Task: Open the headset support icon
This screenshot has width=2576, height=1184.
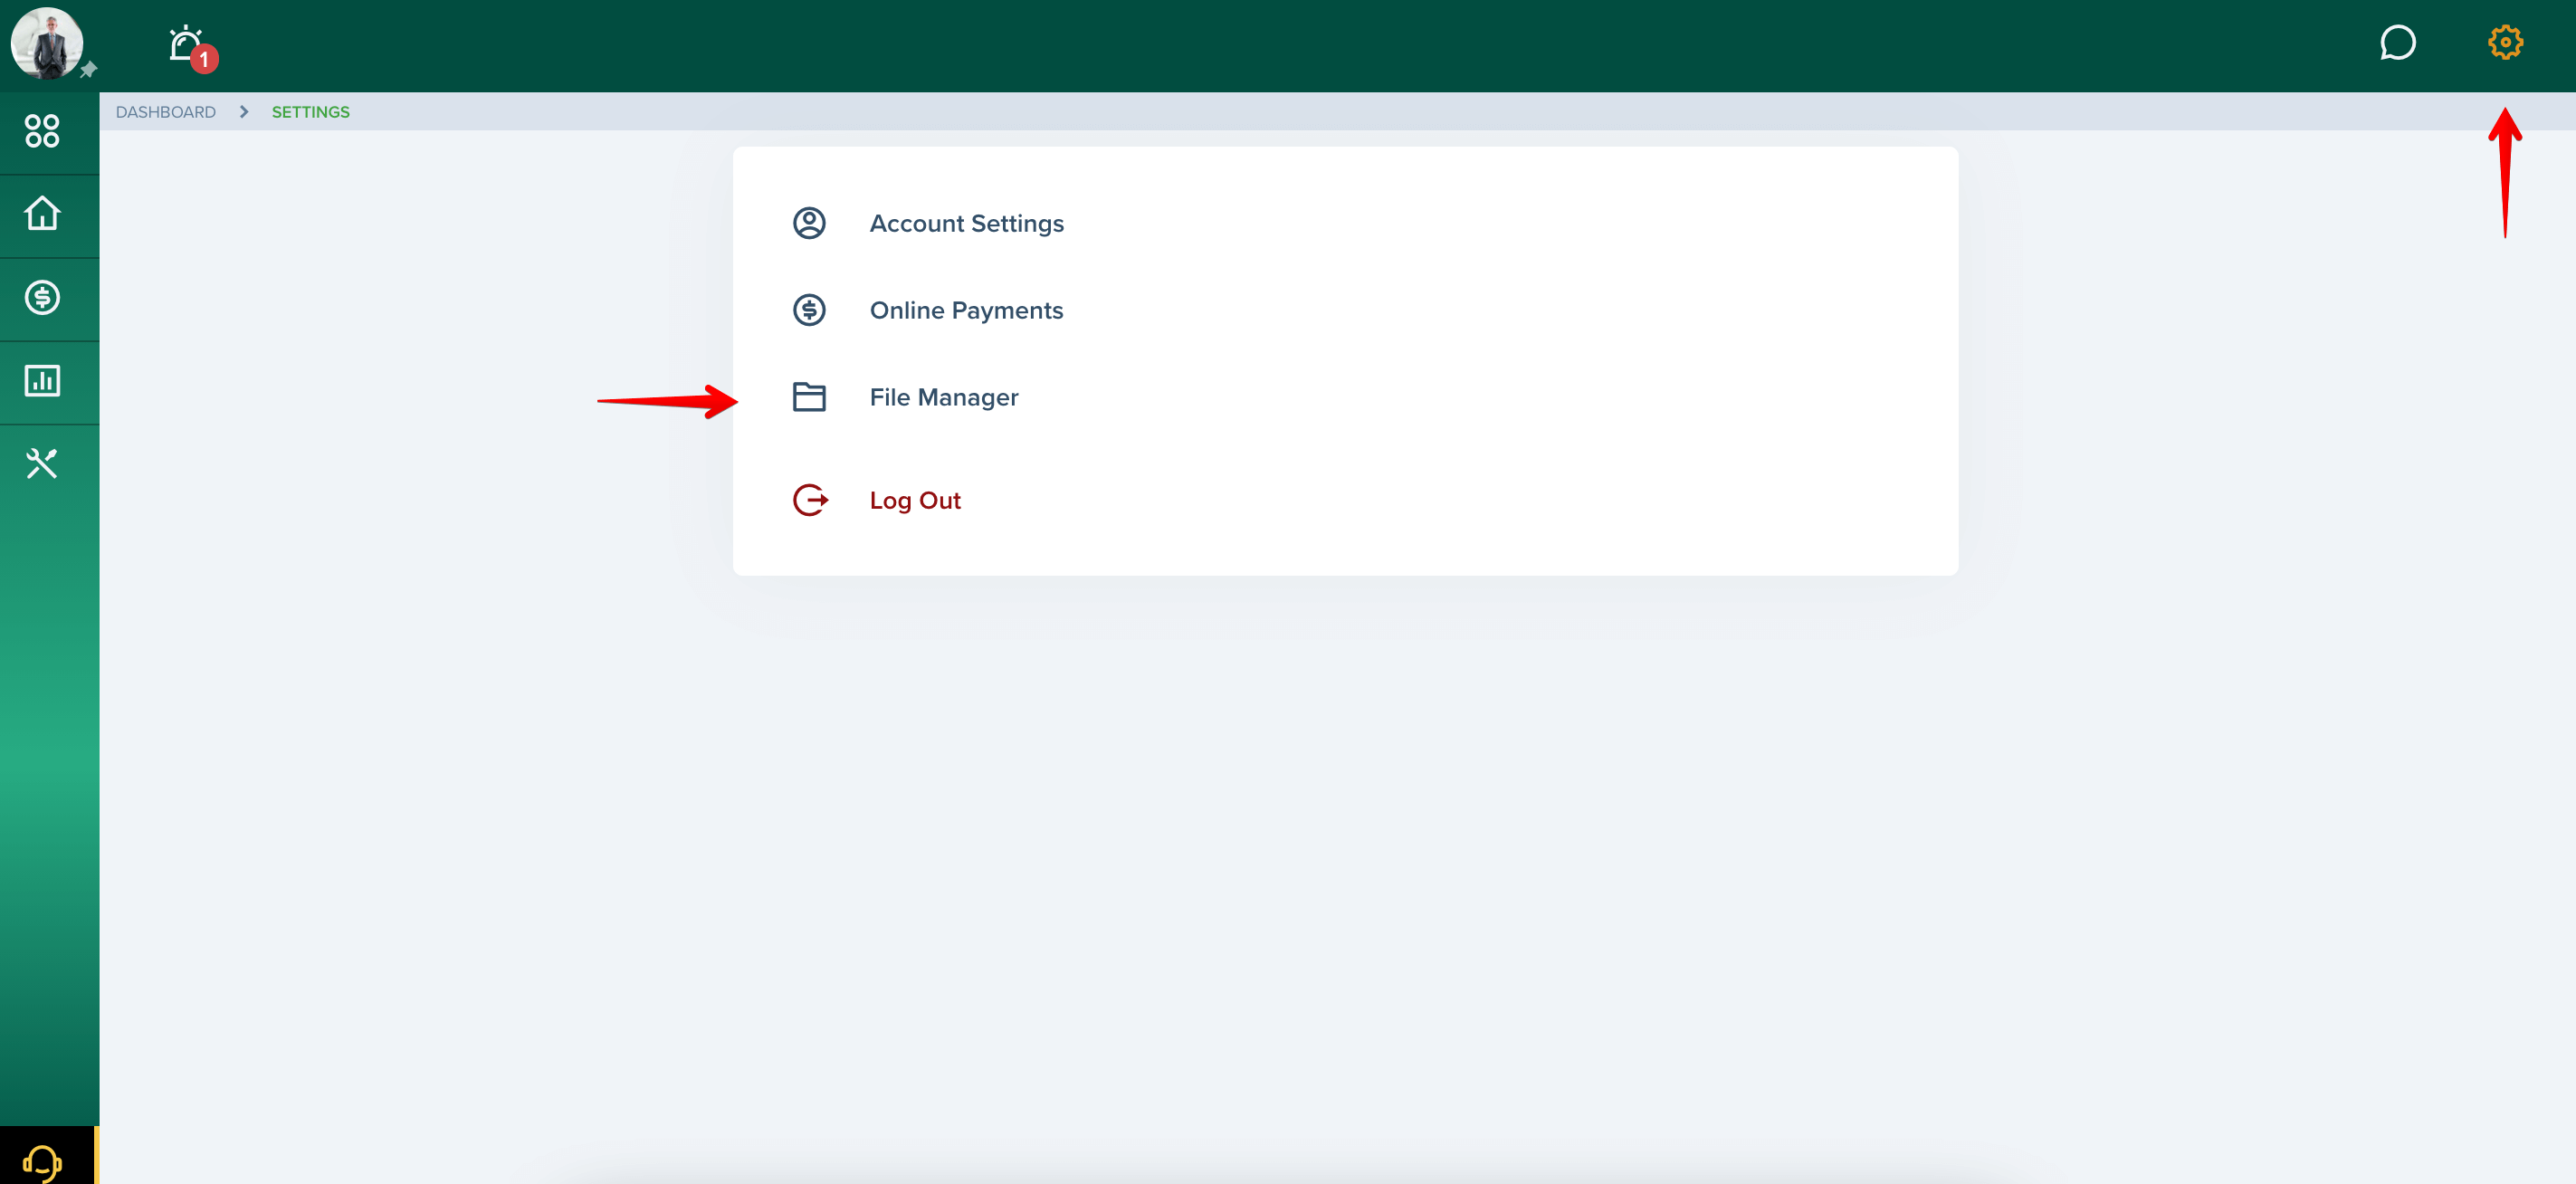Action: tap(43, 1164)
